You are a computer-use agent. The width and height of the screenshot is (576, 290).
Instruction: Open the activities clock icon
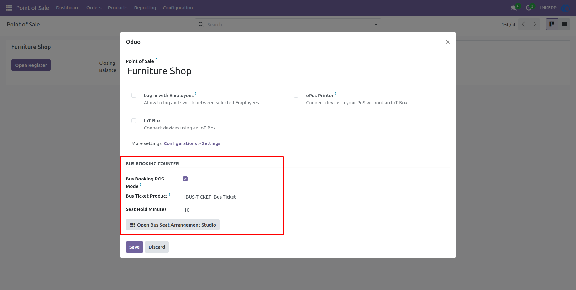[x=529, y=8]
